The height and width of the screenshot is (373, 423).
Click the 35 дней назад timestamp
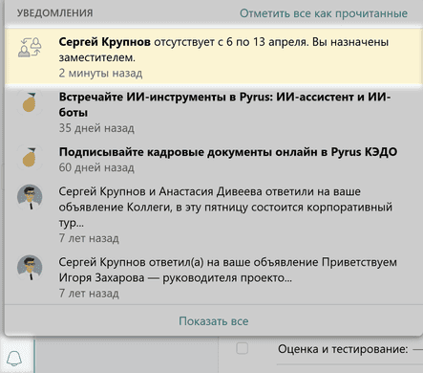coord(96,128)
